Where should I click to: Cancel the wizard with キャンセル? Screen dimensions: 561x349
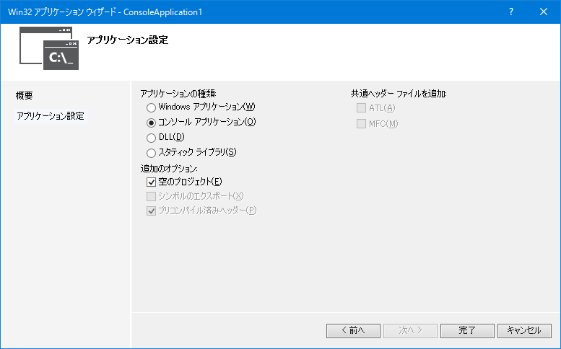(x=524, y=330)
